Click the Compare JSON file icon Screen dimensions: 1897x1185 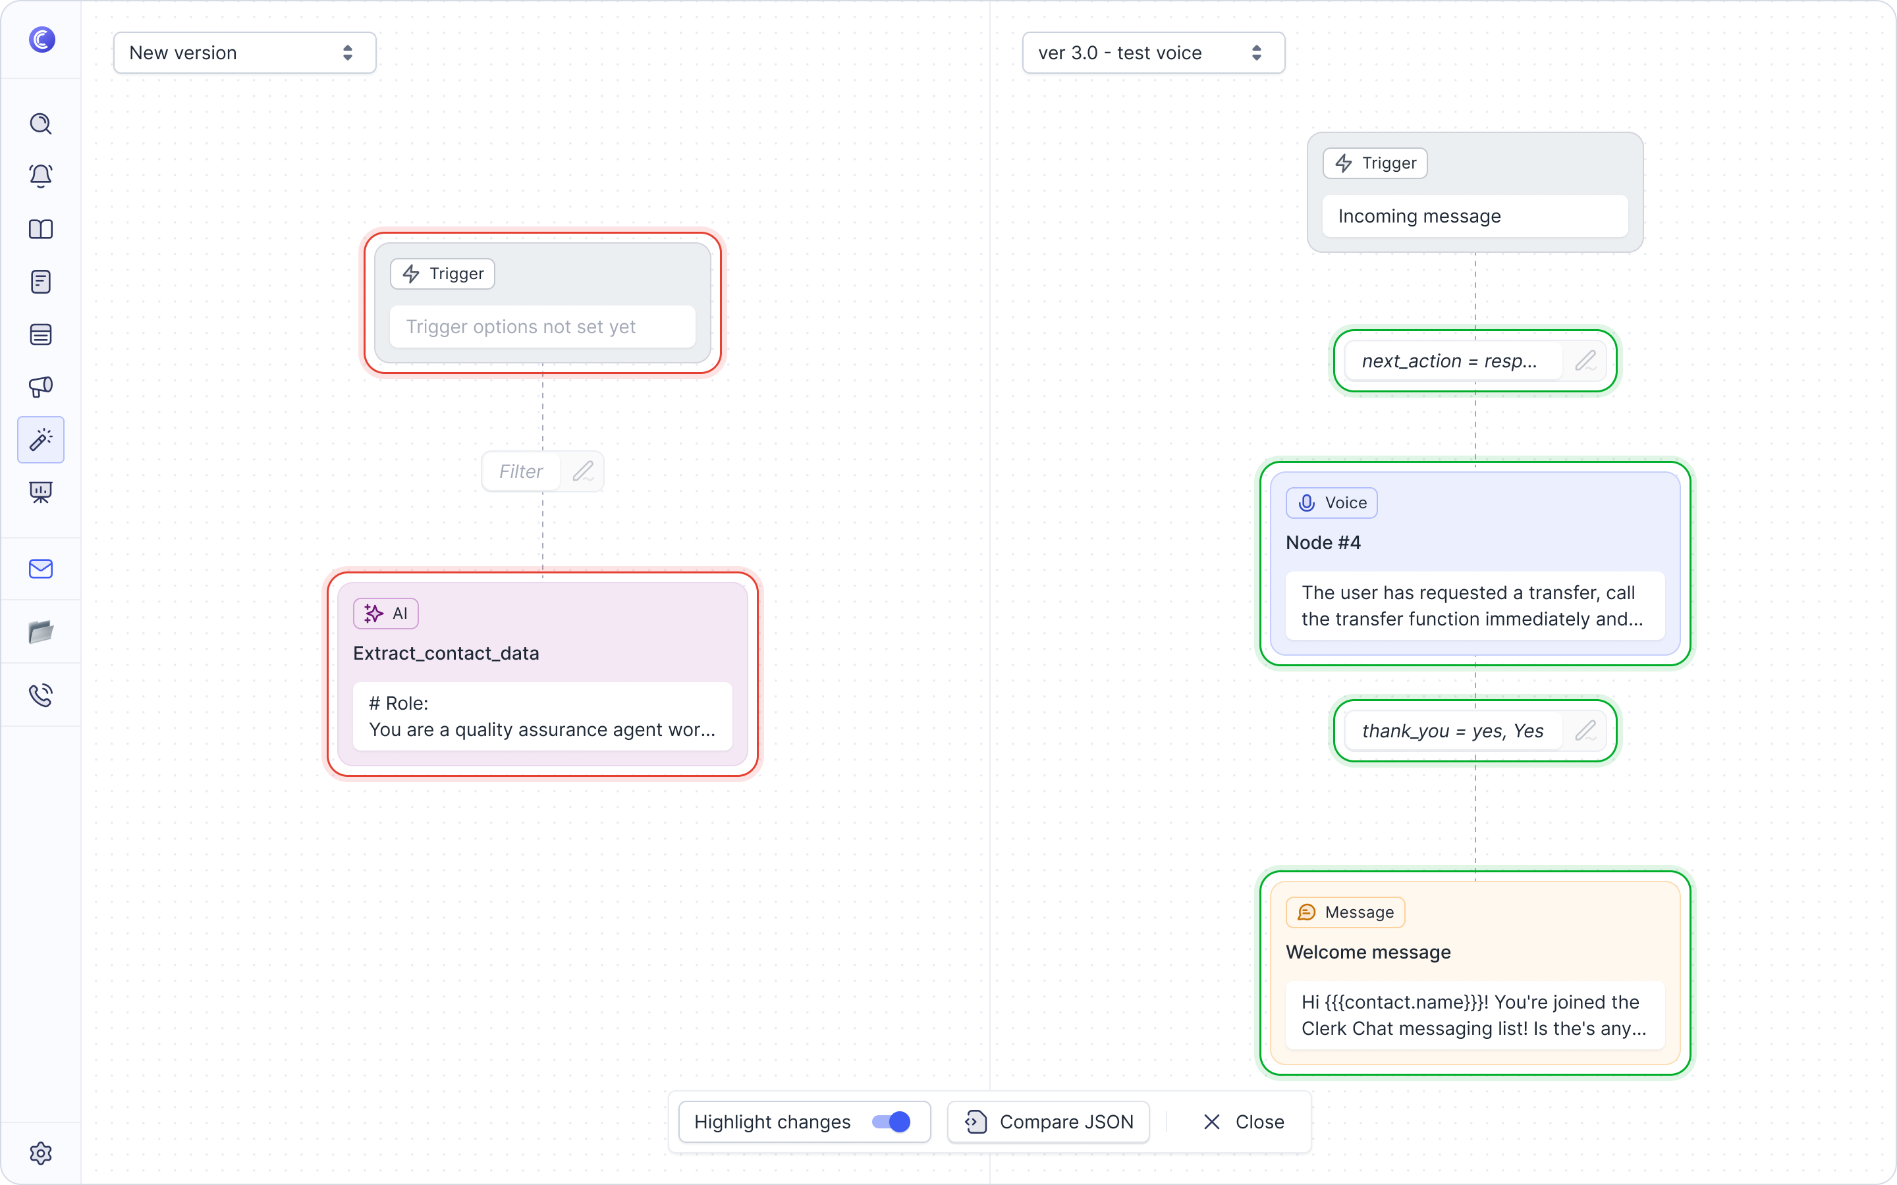pyautogui.click(x=975, y=1122)
